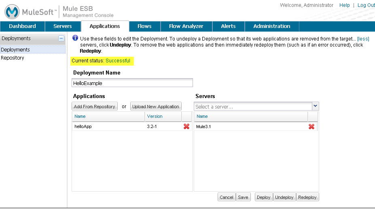
Task: Click the Deployment Name text field
Action: (132, 83)
